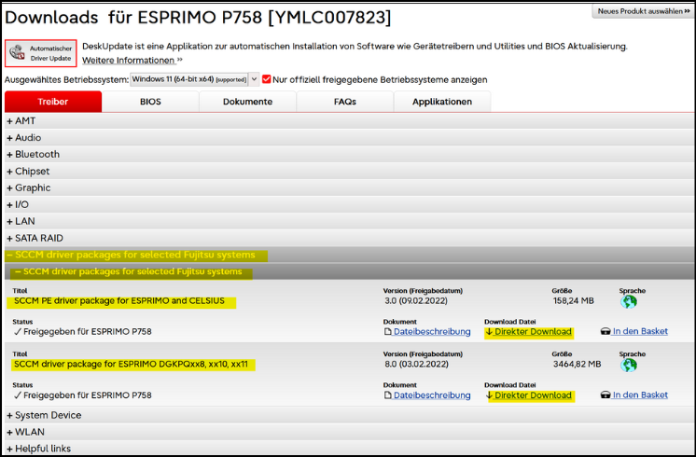
Task: Click the globe language icon for ESPRIMO DGKPQxx8 package
Action: coord(629,366)
